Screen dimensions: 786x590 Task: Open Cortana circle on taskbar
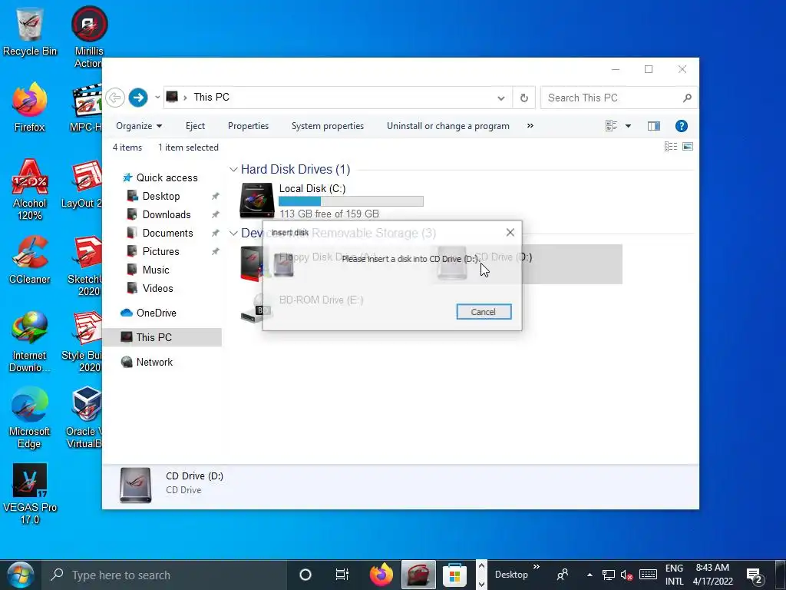[x=305, y=575]
